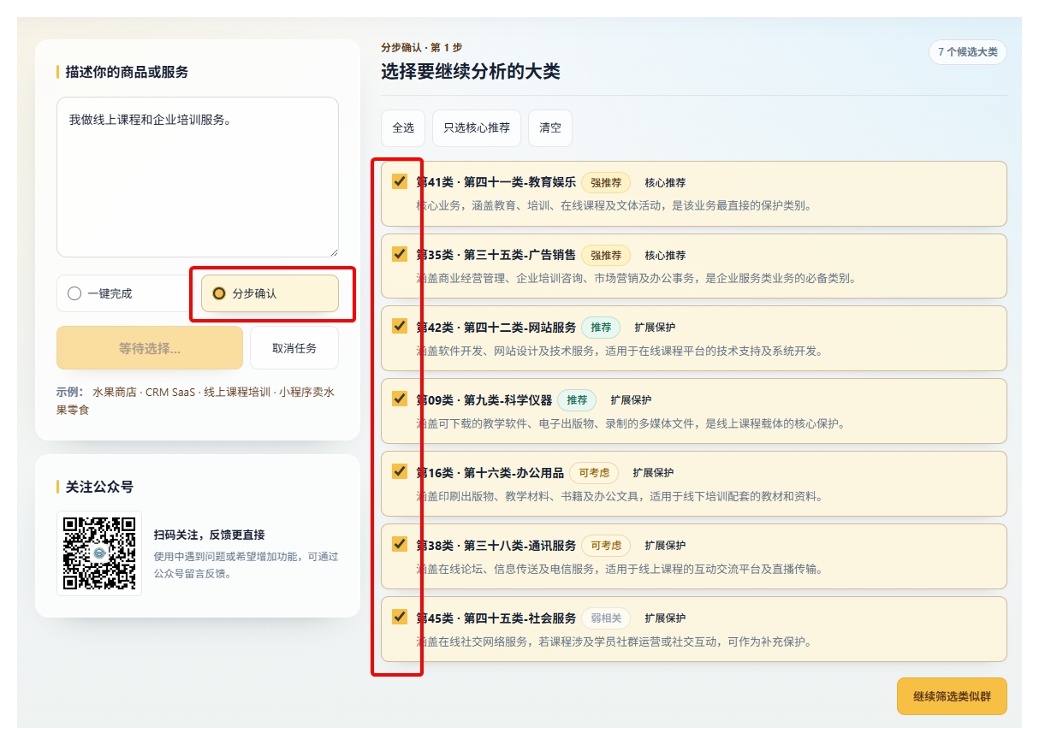The width and height of the screenshot is (1039, 745).
Task: Click 弱相关 tag on 第45类 row
Action: click(x=606, y=618)
